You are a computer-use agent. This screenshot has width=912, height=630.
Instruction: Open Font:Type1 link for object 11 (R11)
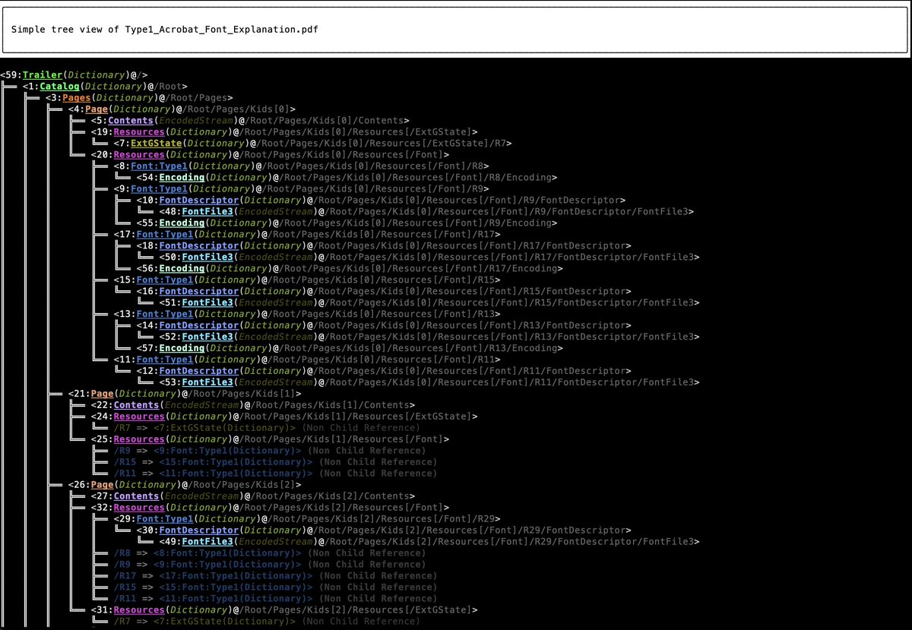pos(165,360)
